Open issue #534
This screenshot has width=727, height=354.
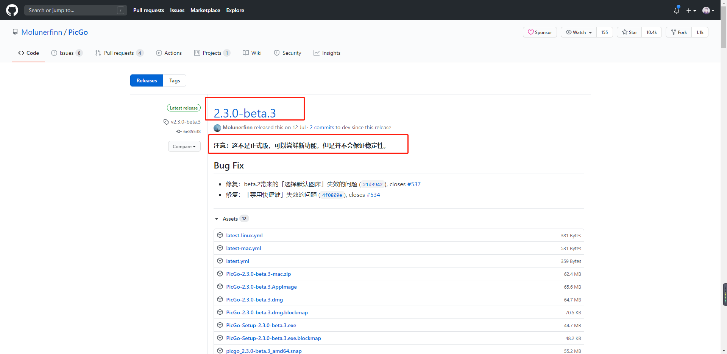point(373,195)
